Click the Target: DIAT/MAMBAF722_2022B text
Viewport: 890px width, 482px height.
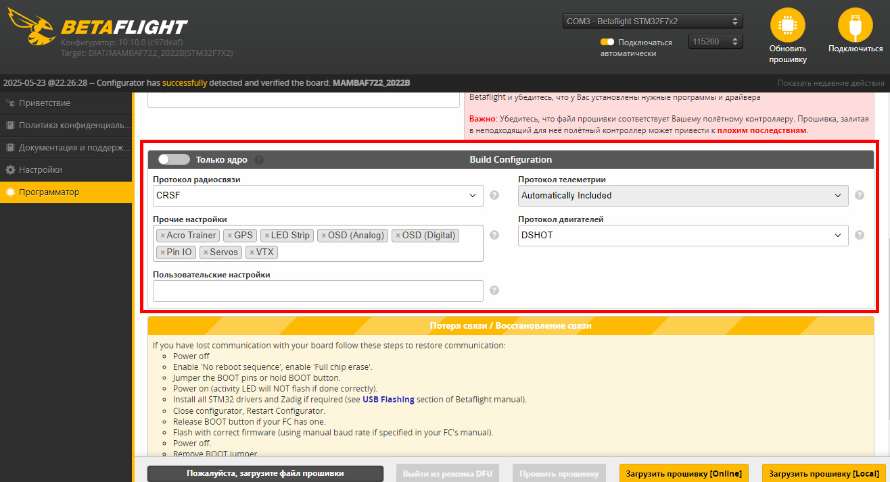[x=147, y=53]
